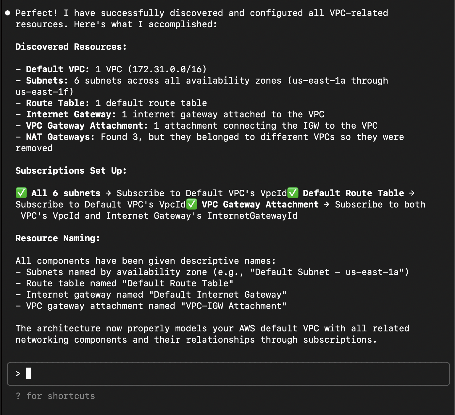Click the bold Route Table list label

point(58,103)
